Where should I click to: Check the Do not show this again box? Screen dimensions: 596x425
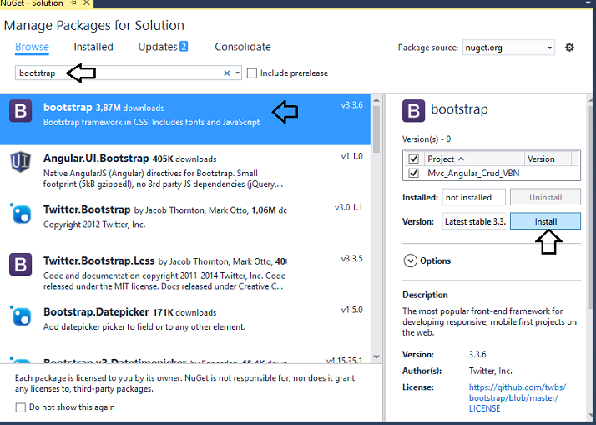pos(21,407)
